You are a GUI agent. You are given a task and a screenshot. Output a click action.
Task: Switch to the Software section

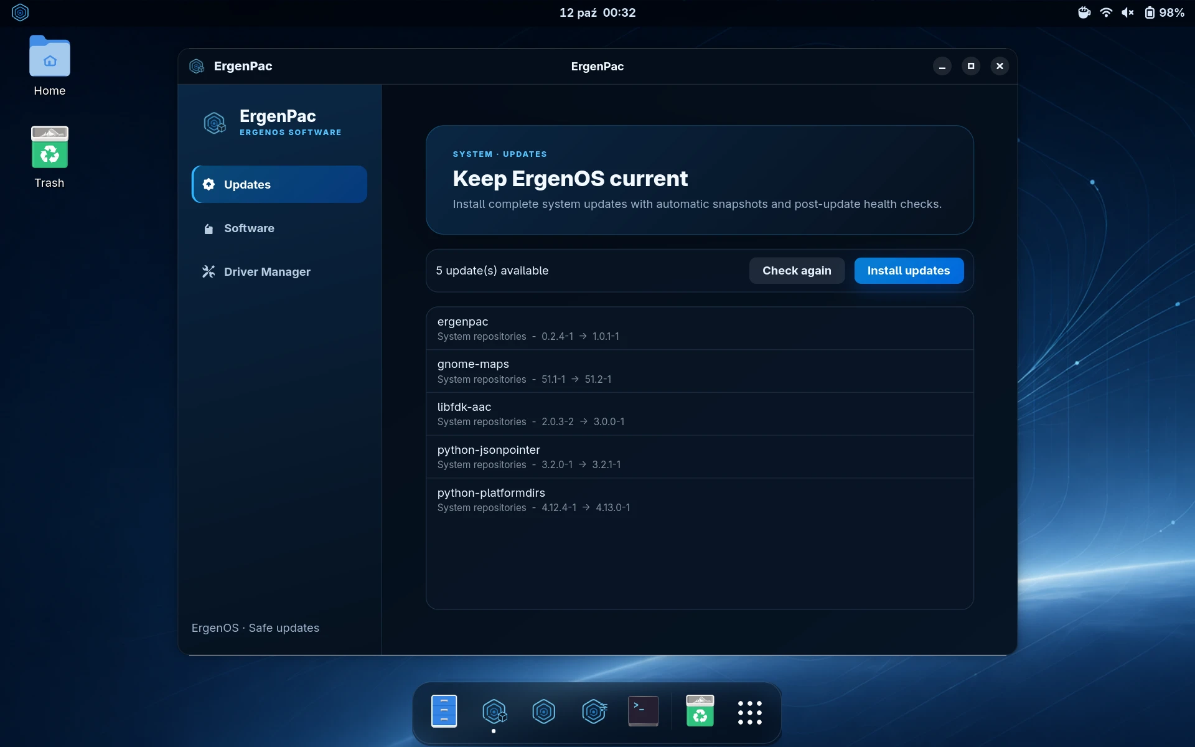click(x=279, y=228)
